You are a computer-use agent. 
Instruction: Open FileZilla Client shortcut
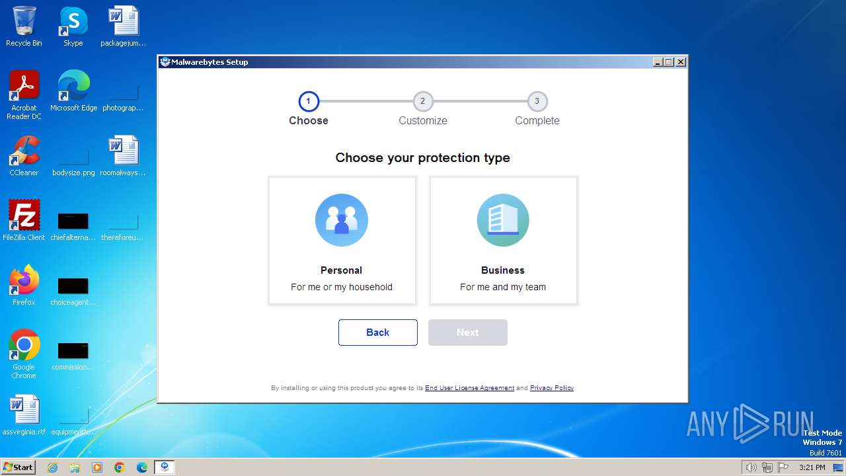24,221
